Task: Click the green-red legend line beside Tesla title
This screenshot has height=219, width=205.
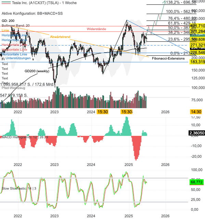Action: click(6, 3)
